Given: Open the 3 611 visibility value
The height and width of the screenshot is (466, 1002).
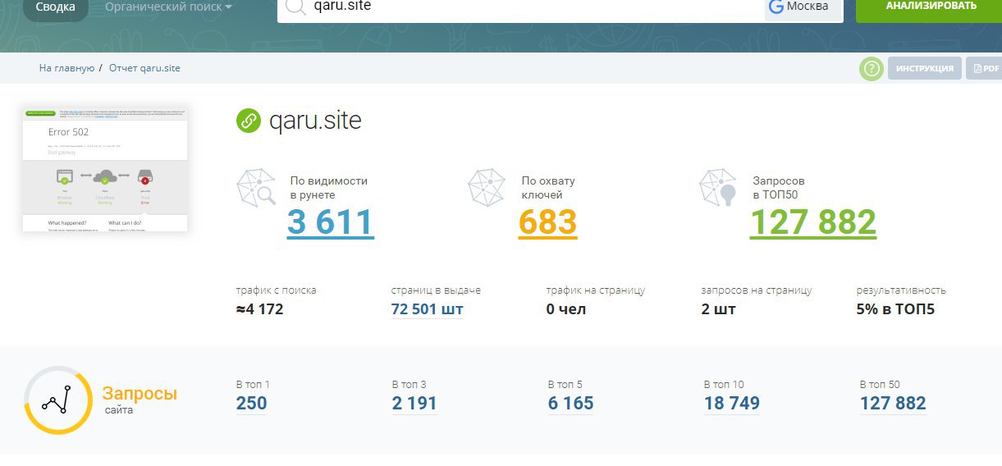Looking at the screenshot, I should click(331, 222).
